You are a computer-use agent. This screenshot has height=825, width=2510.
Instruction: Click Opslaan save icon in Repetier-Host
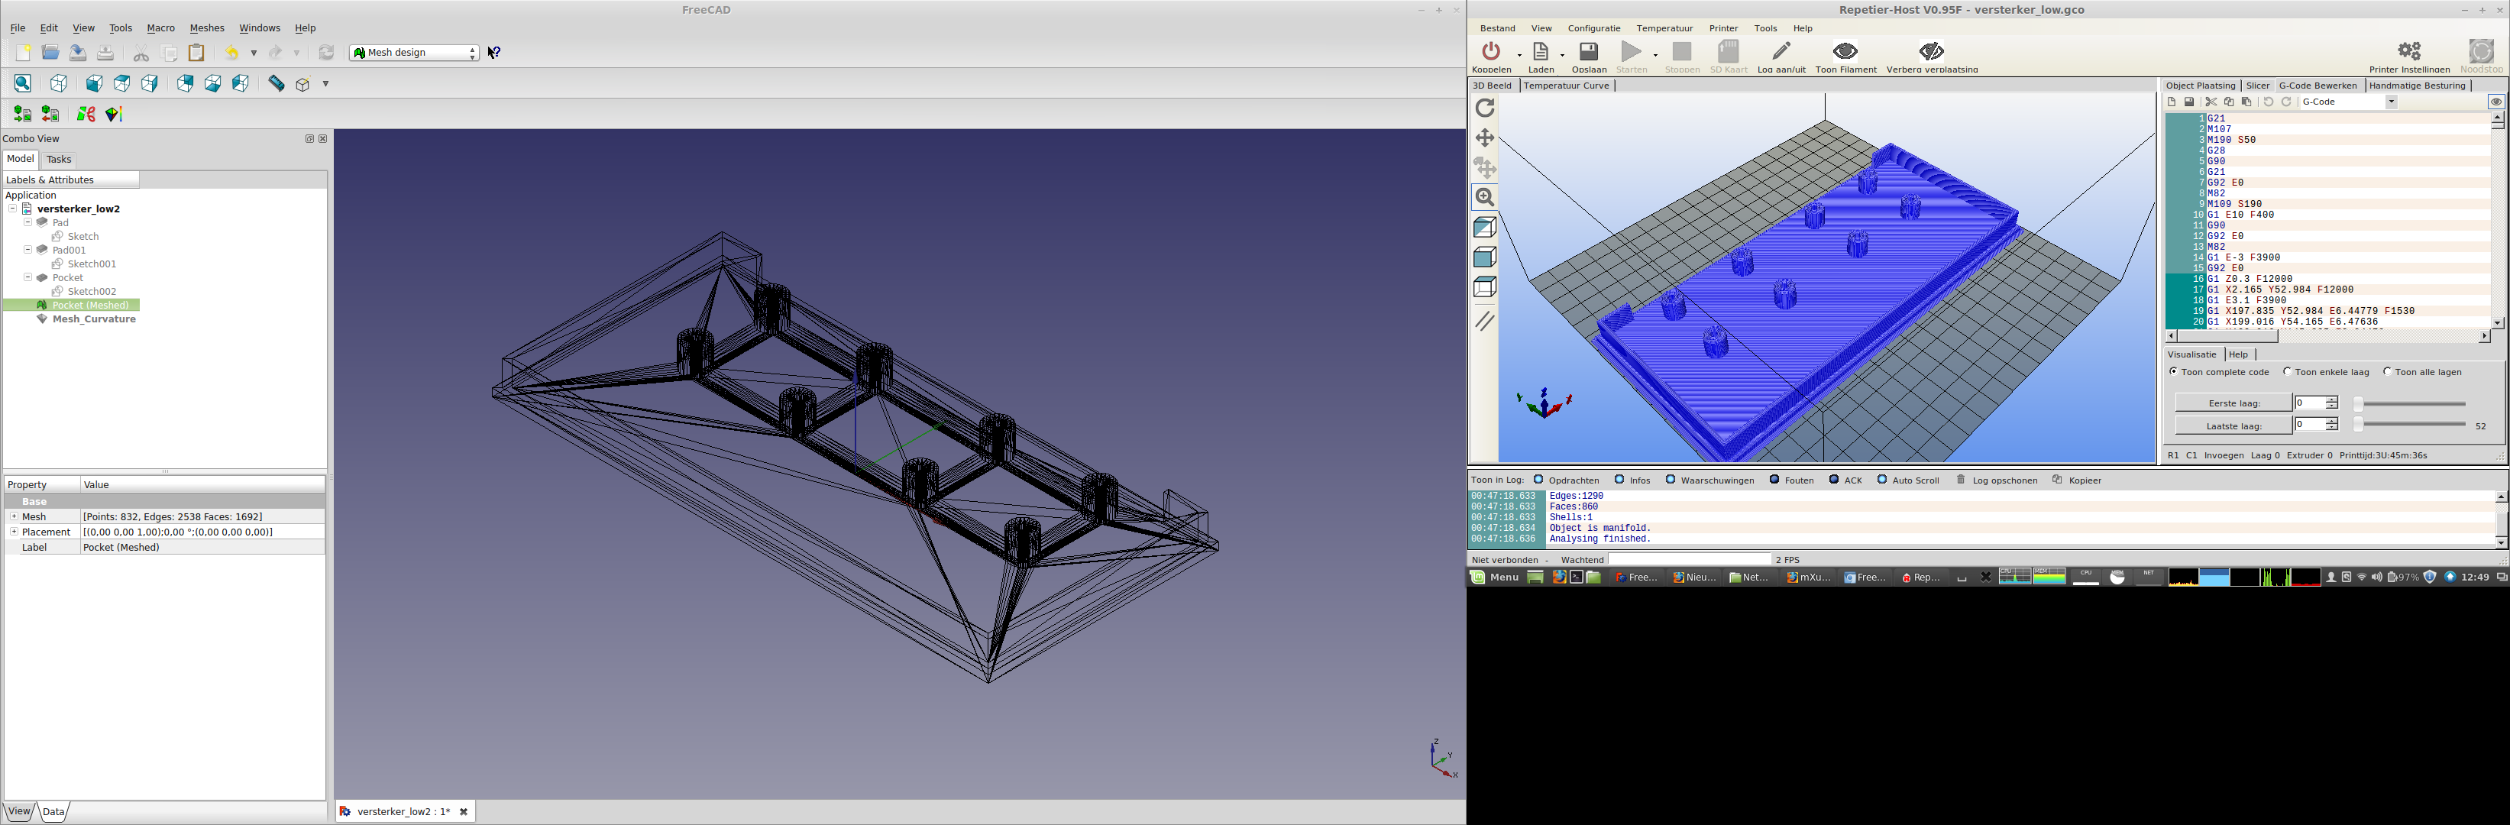point(1588,50)
